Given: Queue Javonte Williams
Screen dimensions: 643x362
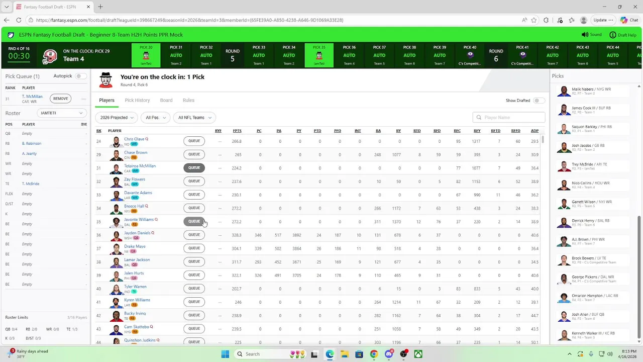Looking at the screenshot, I should click(x=194, y=221).
